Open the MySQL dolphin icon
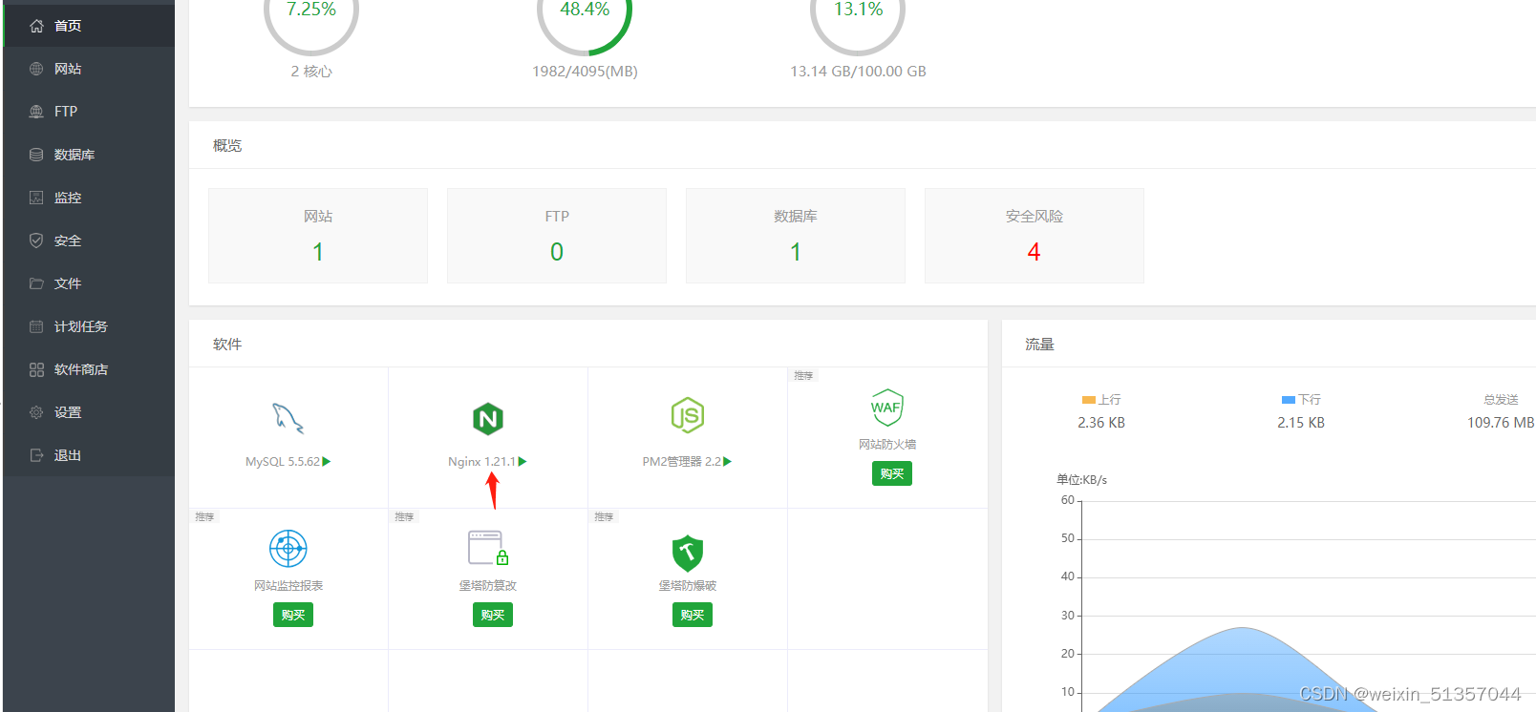The image size is (1536, 712). click(x=288, y=418)
